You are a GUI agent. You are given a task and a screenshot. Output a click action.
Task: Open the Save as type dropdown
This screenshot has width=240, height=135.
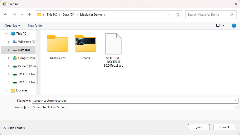click(135, 107)
